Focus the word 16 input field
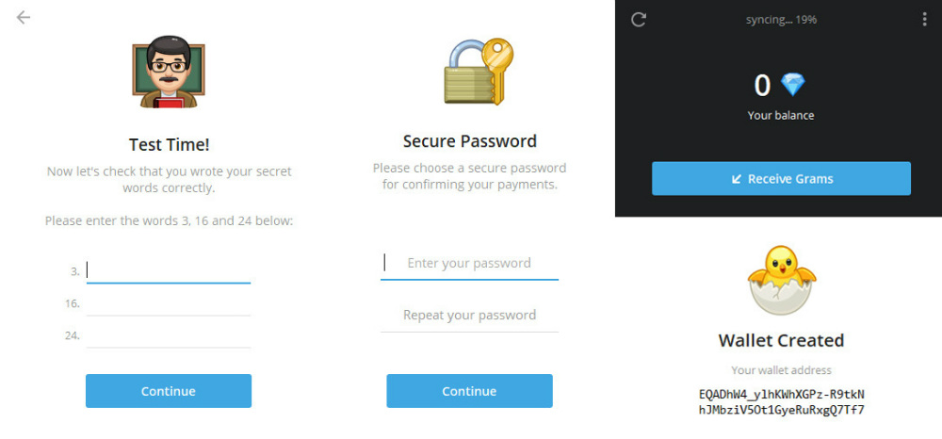942x439 pixels. [169, 304]
